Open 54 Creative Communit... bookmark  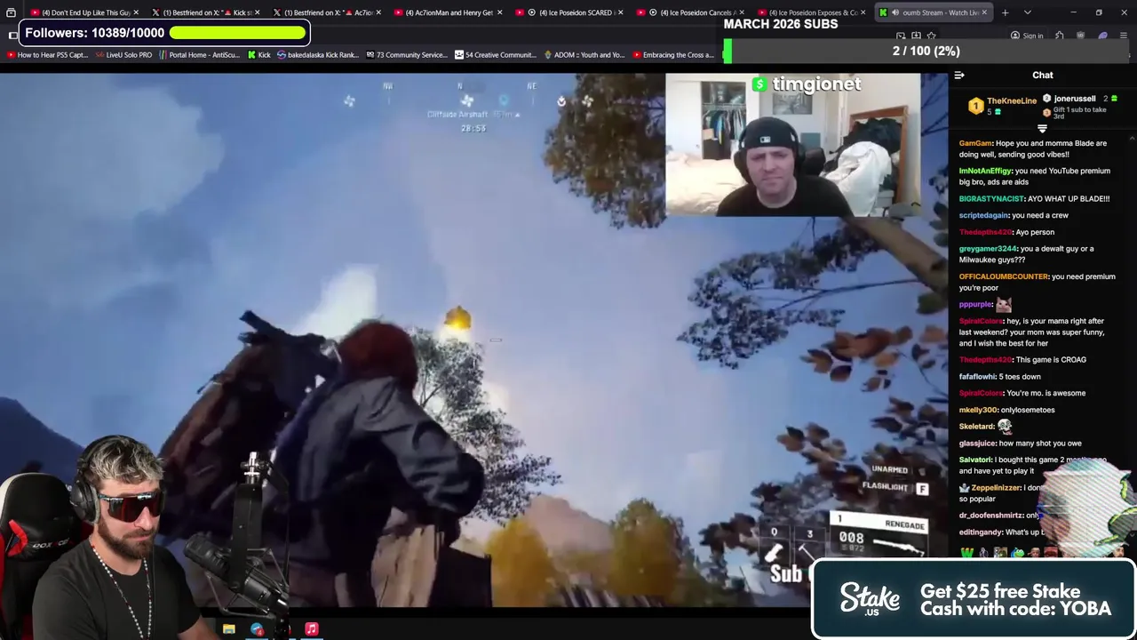(495, 55)
